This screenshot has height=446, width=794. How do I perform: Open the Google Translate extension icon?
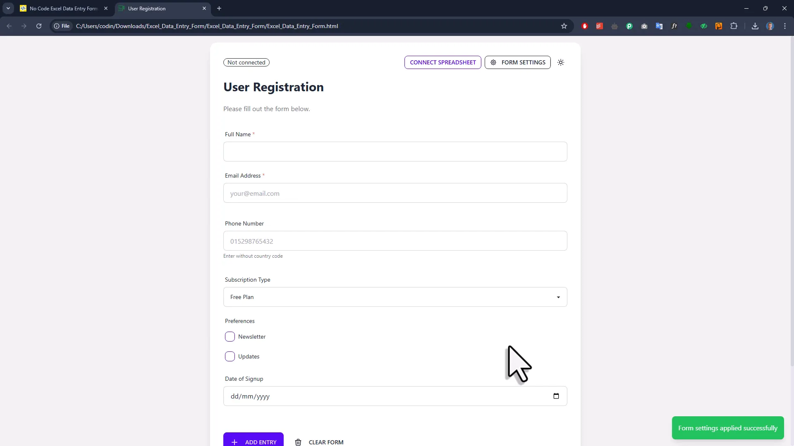(x=659, y=26)
